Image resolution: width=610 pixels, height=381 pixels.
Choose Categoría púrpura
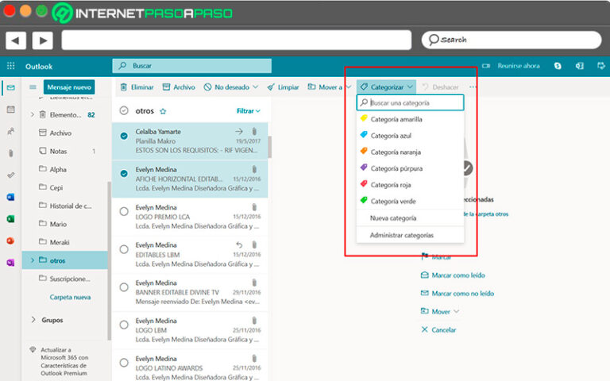pos(410,168)
